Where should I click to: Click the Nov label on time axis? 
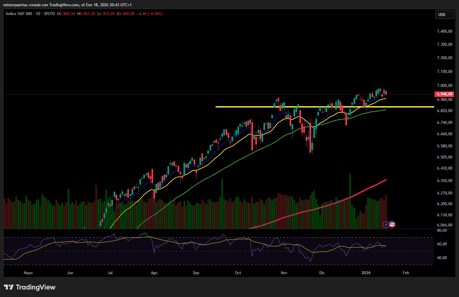[284, 273]
